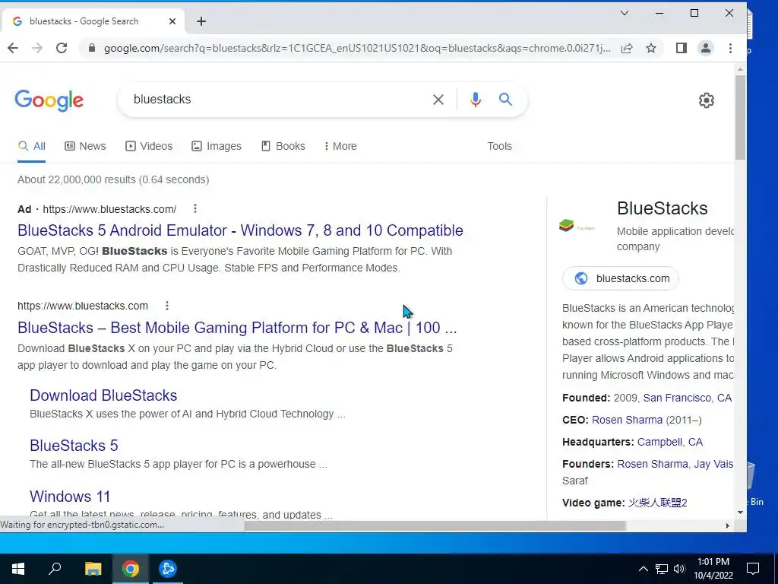
Task: Go to the Google logo homepage
Action: pyautogui.click(x=49, y=101)
